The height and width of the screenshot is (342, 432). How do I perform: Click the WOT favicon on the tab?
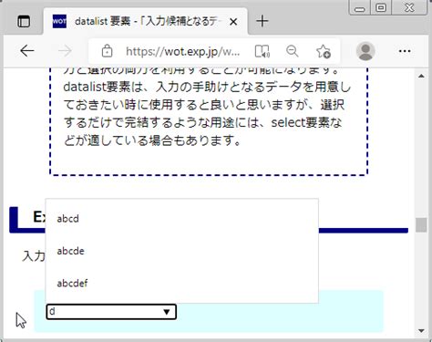click(59, 21)
